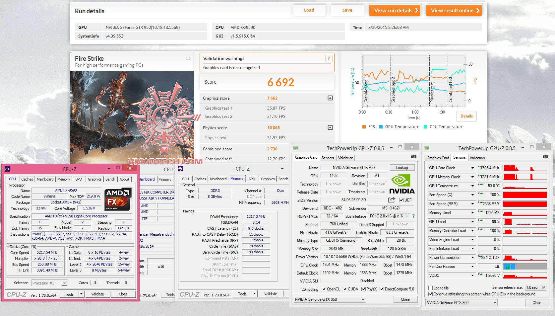
Task: Toggle the CUDA checkbox
Action: point(345,289)
